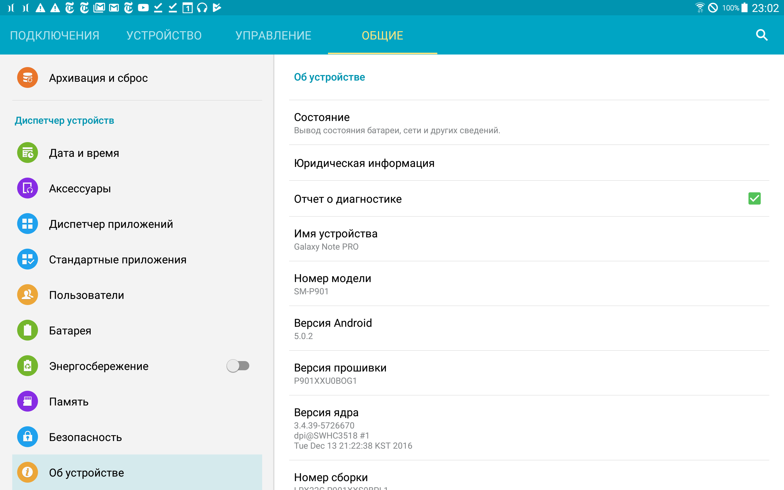Tap the Application manager blue grid icon
This screenshot has height=490, width=784.
pos(28,224)
